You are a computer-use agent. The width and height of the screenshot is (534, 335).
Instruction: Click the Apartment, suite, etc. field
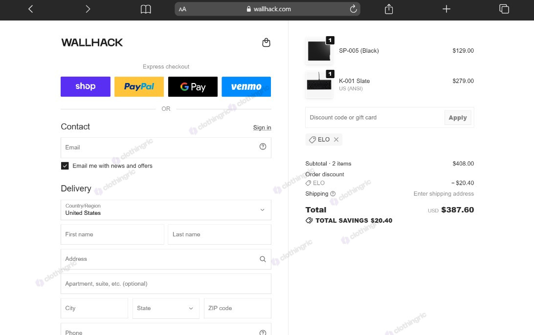tap(166, 284)
